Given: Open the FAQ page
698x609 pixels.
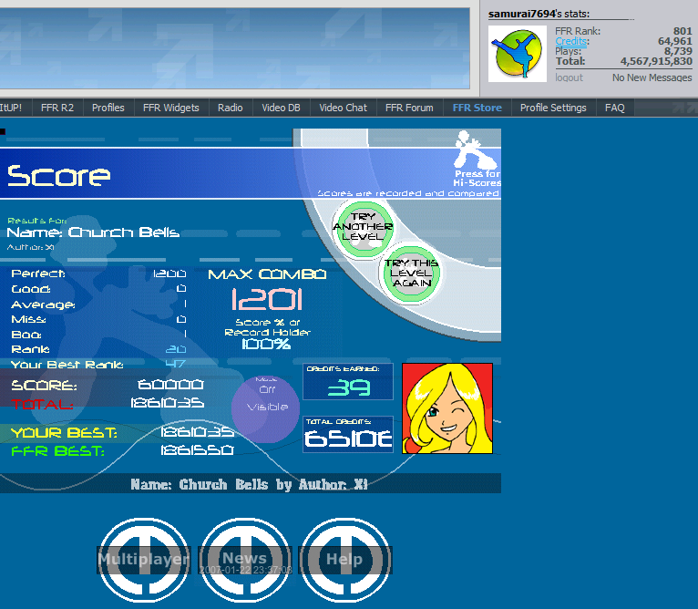Looking at the screenshot, I should 615,108.
